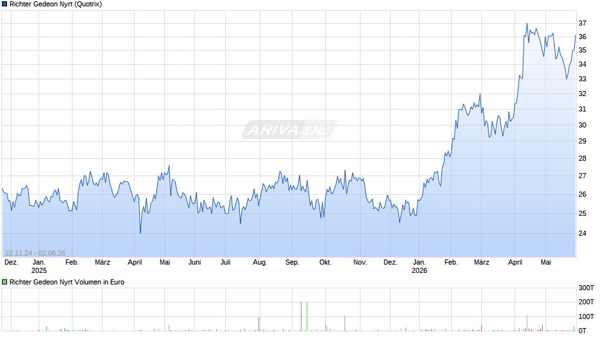The height and width of the screenshot is (337, 603).
Task: Click the green legend square of the volume chart
Action: point(4,282)
